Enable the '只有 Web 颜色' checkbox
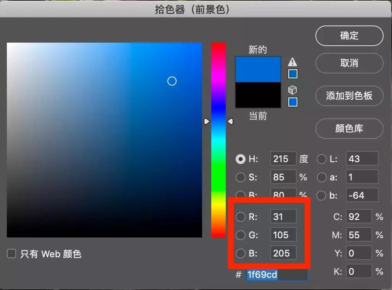 click(11, 254)
